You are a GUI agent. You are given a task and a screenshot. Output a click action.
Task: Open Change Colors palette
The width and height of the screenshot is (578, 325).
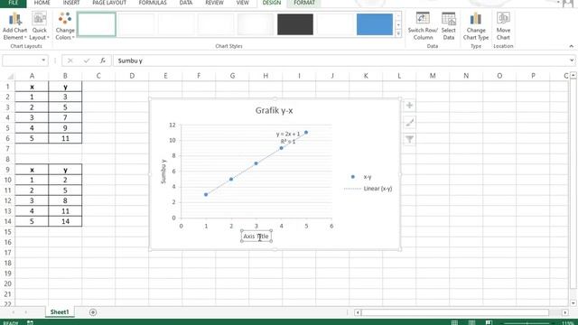65,26
